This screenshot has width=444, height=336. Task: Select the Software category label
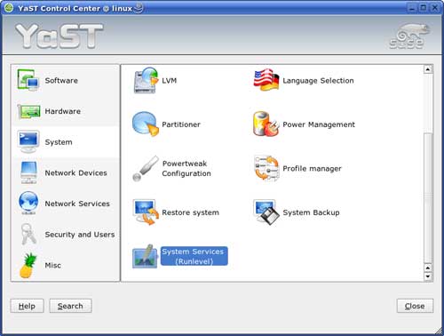(61, 80)
